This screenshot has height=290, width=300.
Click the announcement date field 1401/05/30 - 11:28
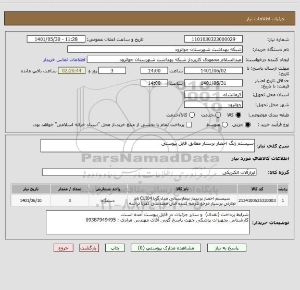[x=56, y=39]
